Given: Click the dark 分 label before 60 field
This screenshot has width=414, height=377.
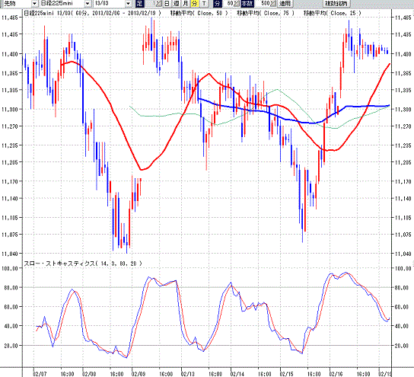Looking at the screenshot, I should (x=217, y=4).
